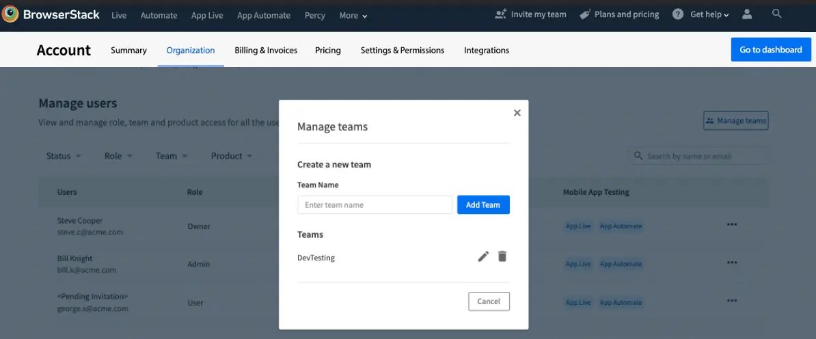Click the BrowserStack logo icon
Screen dimensions: 816x339
(x=10, y=15)
